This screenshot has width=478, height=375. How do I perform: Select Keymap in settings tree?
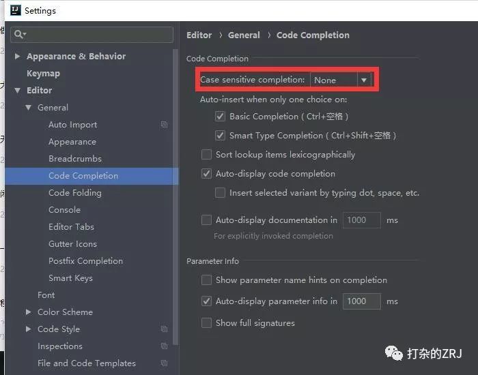[43, 74]
